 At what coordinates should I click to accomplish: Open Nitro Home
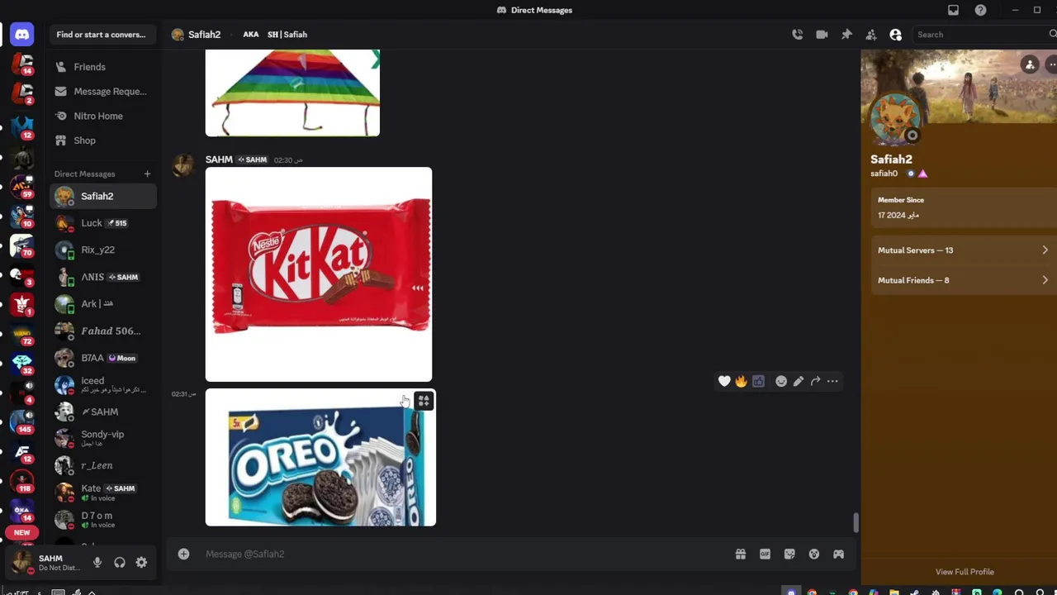pyautogui.click(x=103, y=116)
